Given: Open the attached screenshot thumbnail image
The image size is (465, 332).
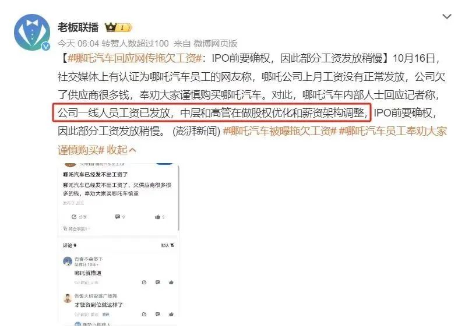Looking at the screenshot, I should tap(119, 244).
